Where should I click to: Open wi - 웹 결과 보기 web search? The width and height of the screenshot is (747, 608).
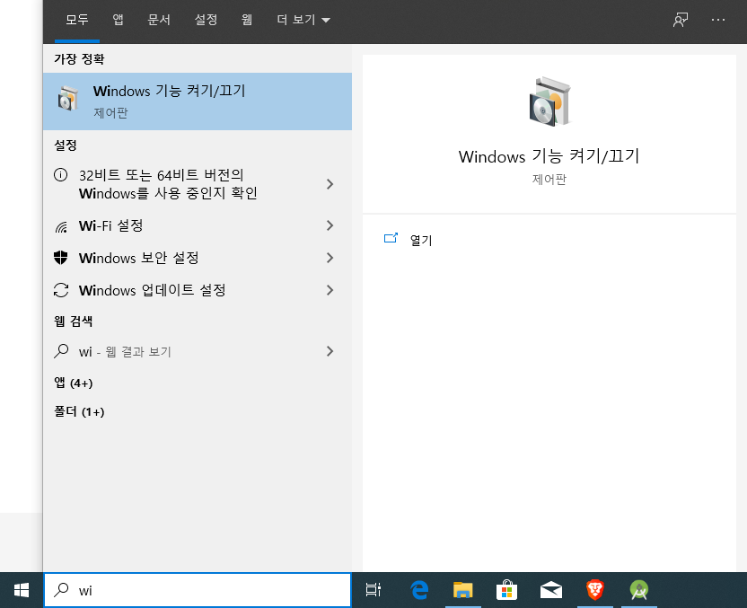[198, 351]
